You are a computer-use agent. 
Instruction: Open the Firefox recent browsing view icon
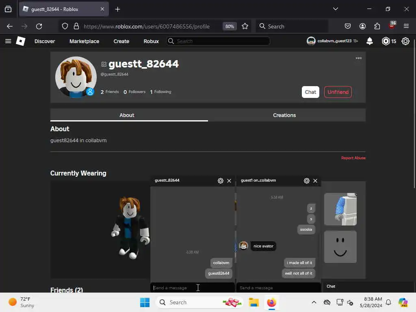click(8, 9)
